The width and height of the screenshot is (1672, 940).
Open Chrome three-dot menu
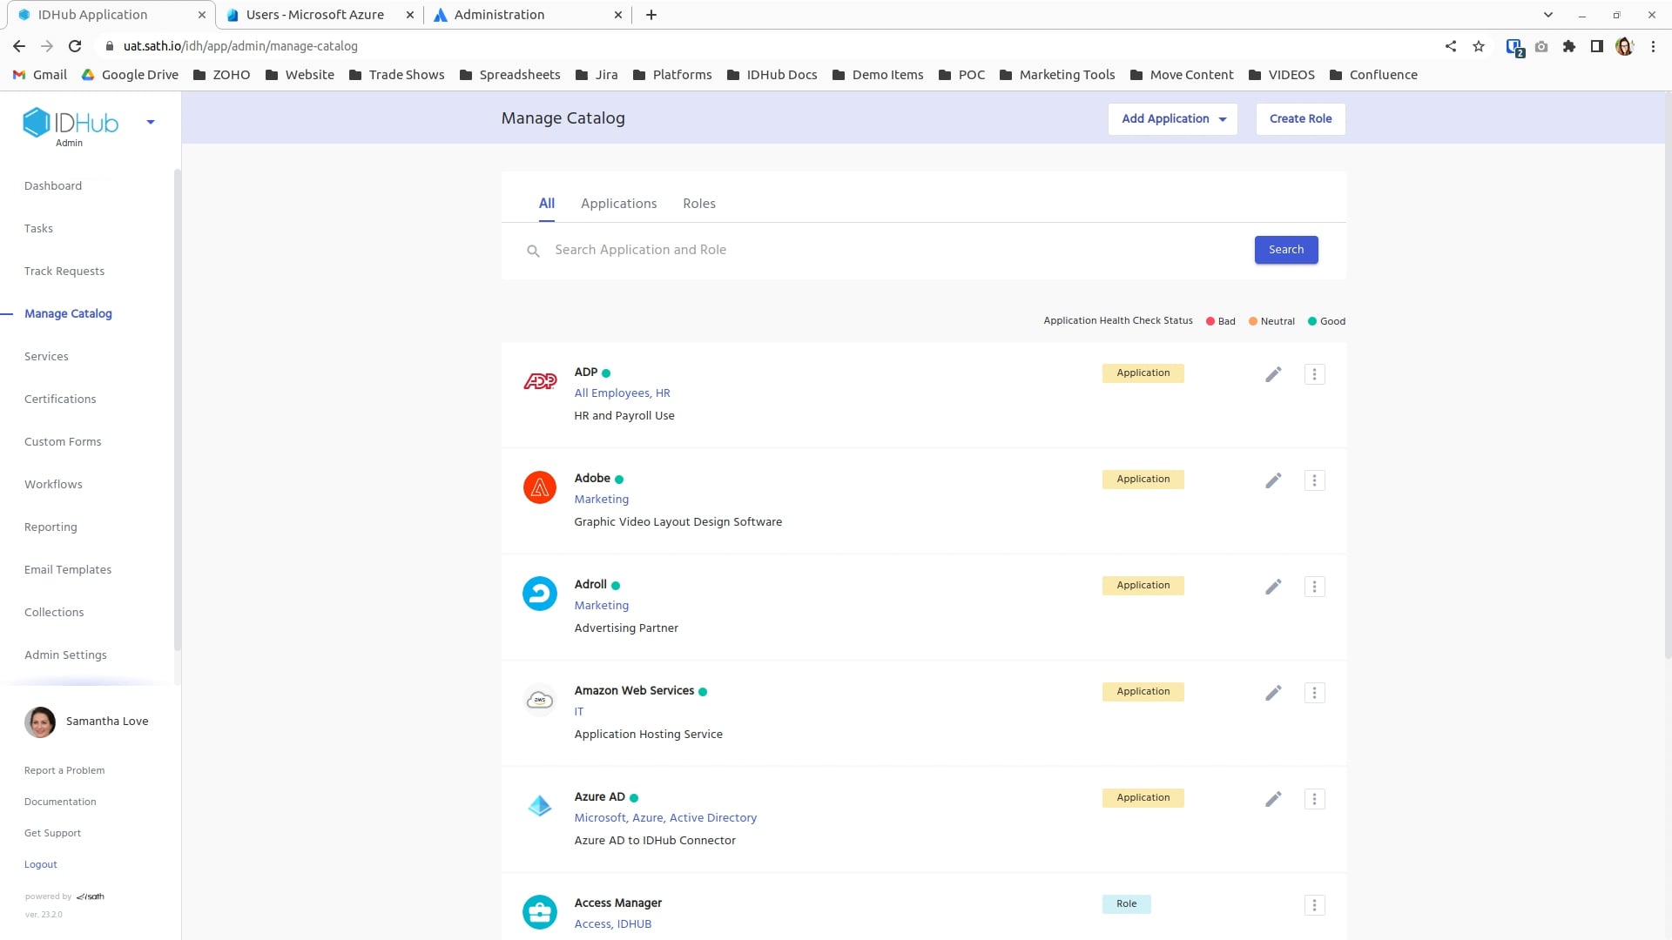pyautogui.click(x=1653, y=46)
